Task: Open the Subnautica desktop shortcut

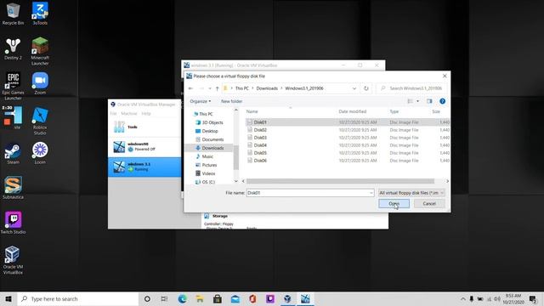Action: click(x=14, y=188)
